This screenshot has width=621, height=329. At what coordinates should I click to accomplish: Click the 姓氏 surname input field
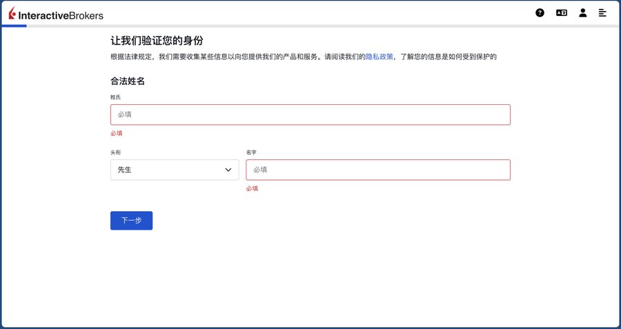tap(310, 114)
